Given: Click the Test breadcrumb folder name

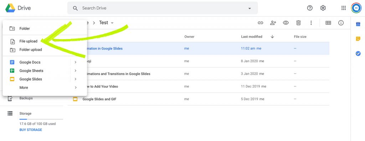Looking at the screenshot, I should 104,22.
